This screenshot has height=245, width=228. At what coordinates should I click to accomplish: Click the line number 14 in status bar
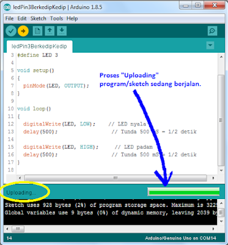(9, 238)
